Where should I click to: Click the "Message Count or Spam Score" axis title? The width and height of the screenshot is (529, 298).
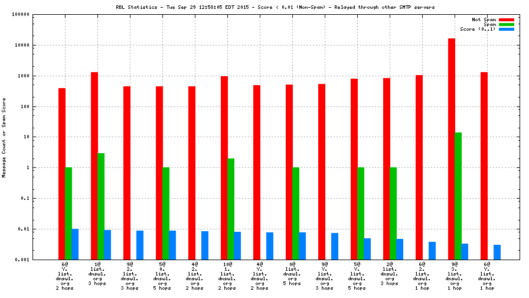[x=4, y=137]
